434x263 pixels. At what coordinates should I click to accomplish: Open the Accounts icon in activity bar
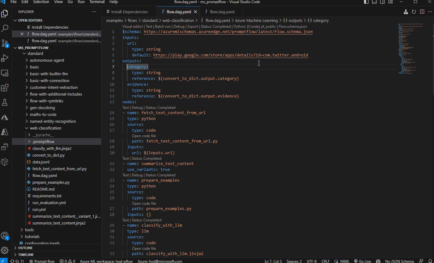(5, 236)
